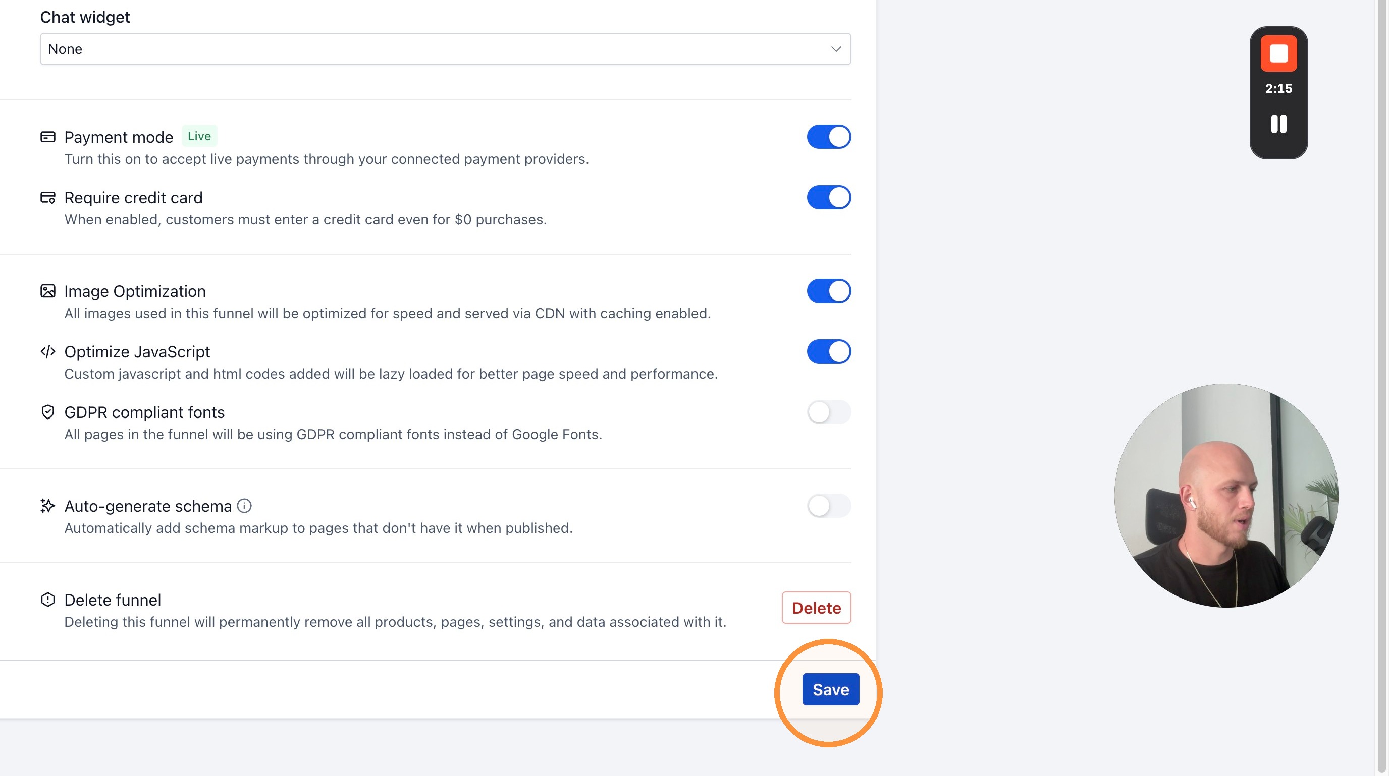Click the Payment mode card icon
This screenshot has height=776, width=1389.
click(x=48, y=137)
